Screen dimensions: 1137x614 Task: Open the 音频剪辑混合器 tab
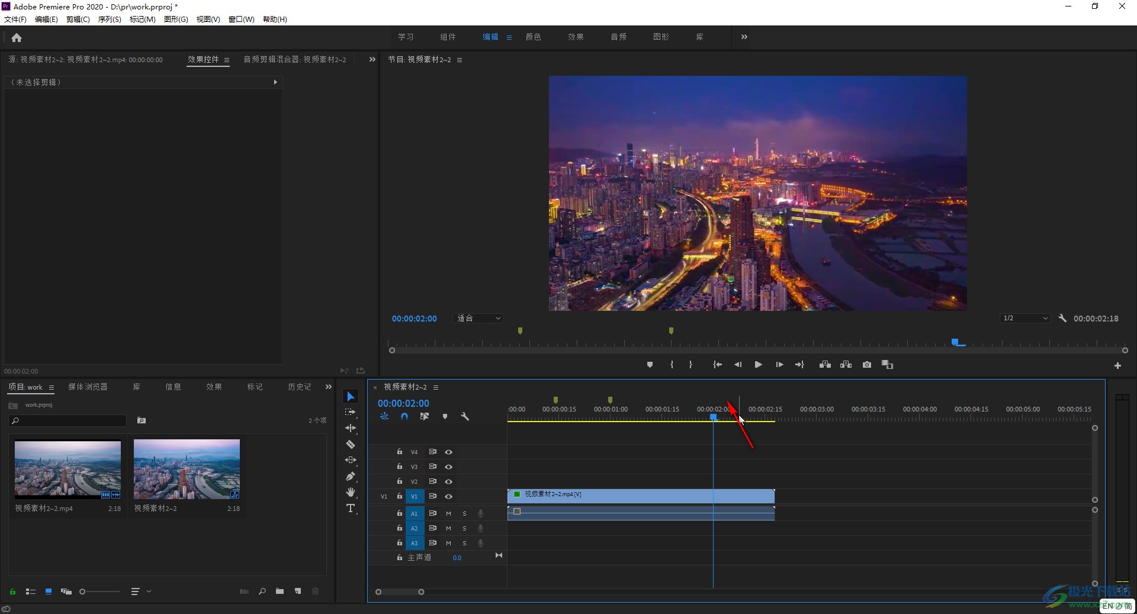tap(295, 59)
